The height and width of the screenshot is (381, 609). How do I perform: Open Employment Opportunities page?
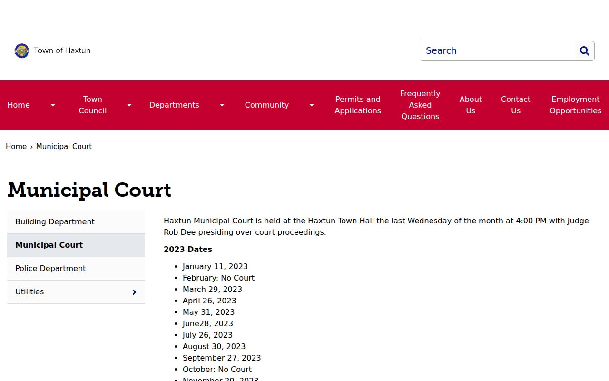click(x=576, y=105)
